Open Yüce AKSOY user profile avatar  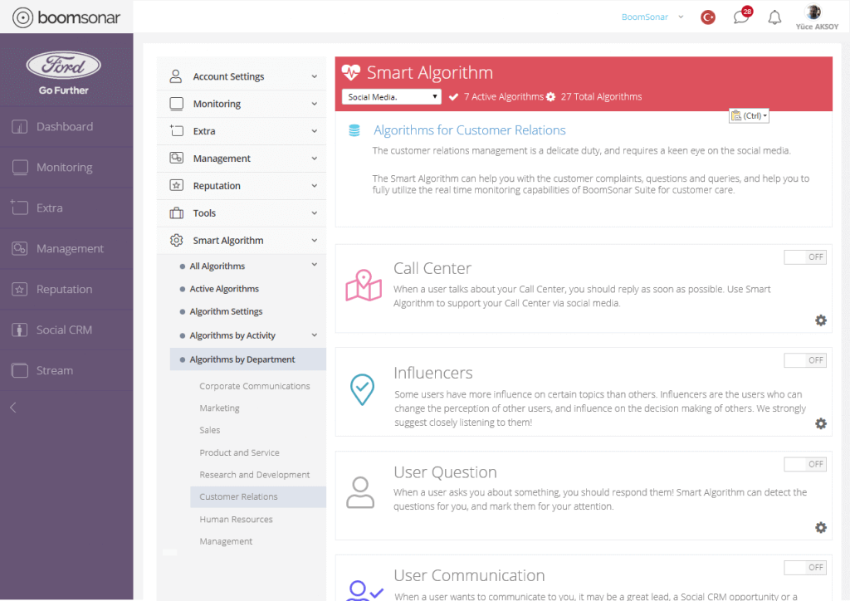[813, 12]
